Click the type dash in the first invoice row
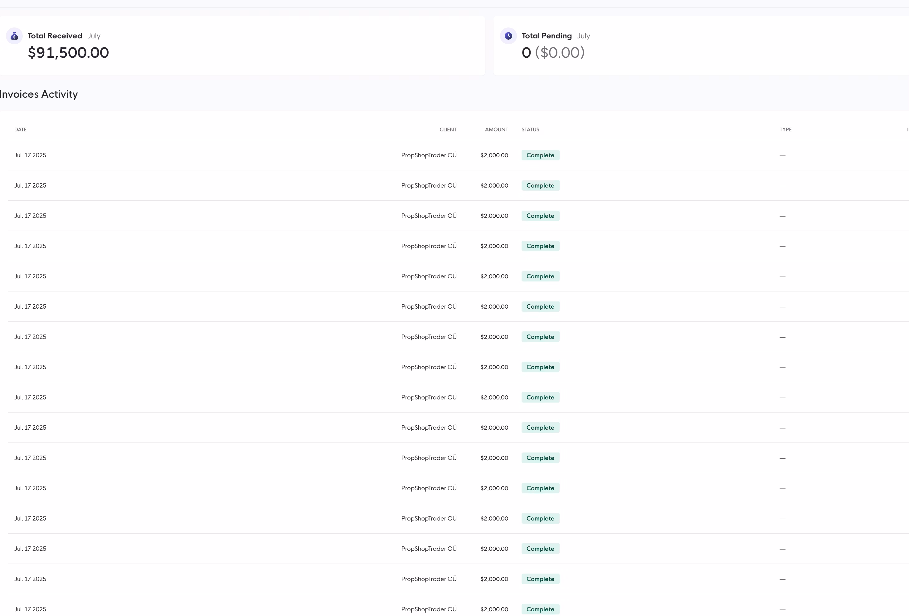This screenshot has height=616, width=909. [782, 156]
